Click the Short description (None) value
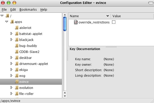Viewport: 154px width, 103px height. coord(109,70)
